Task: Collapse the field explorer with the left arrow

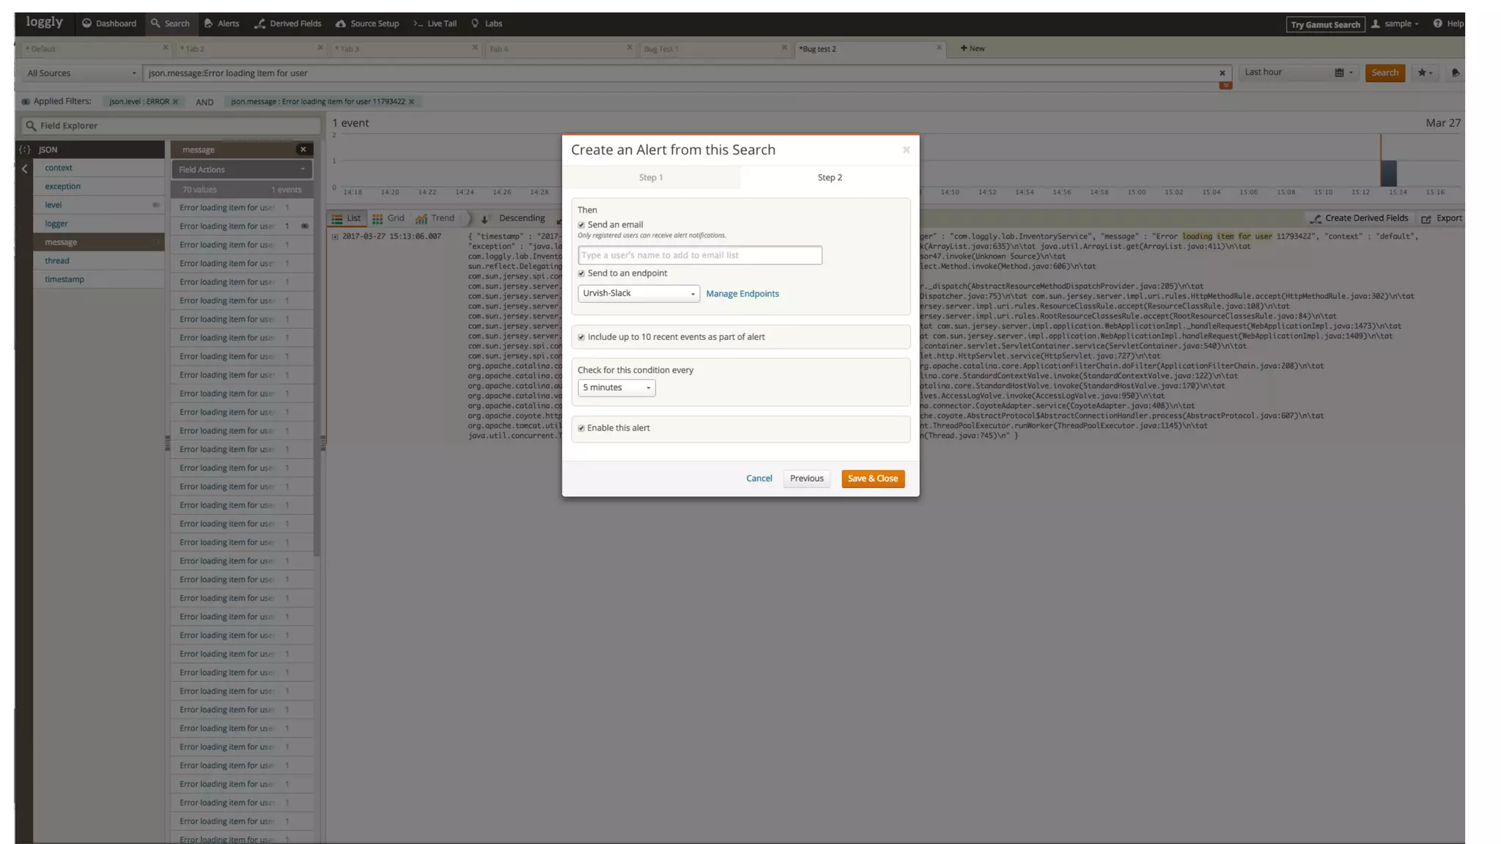Action: 24,169
